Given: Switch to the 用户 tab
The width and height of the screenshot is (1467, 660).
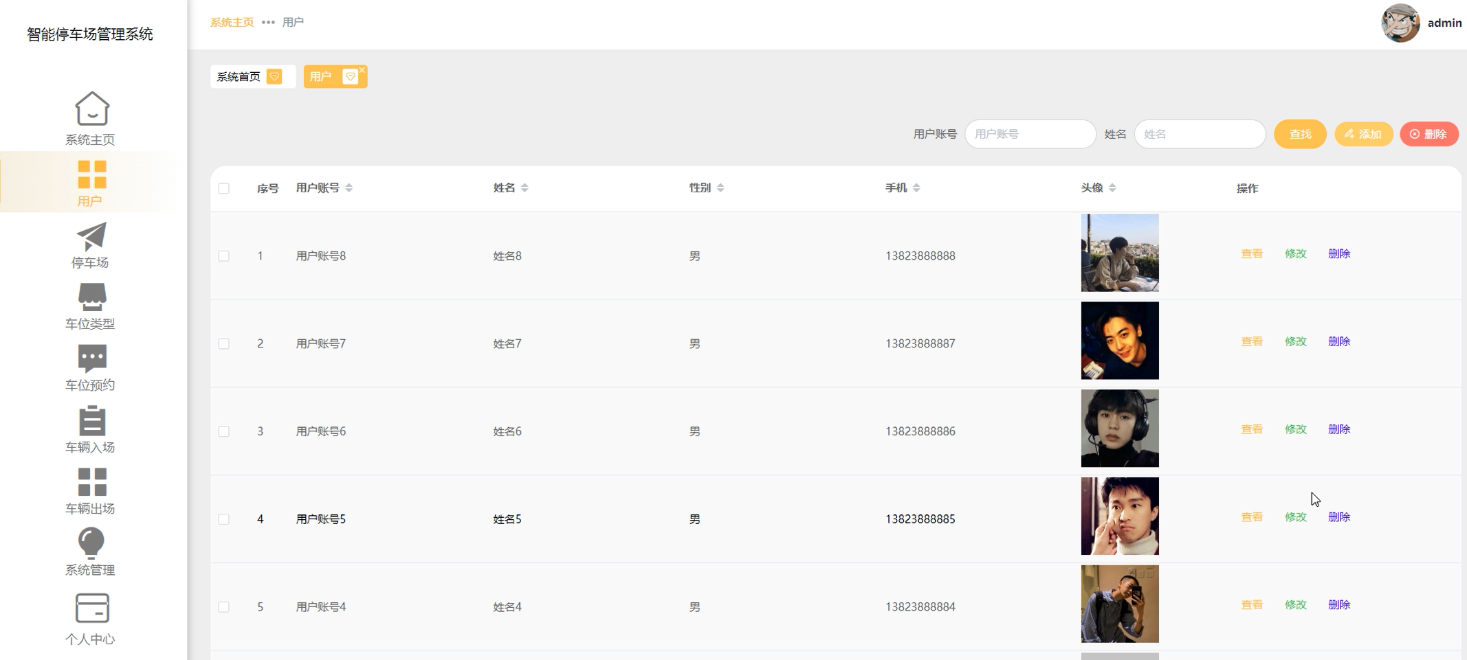Looking at the screenshot, I should [x=335, y=76].
